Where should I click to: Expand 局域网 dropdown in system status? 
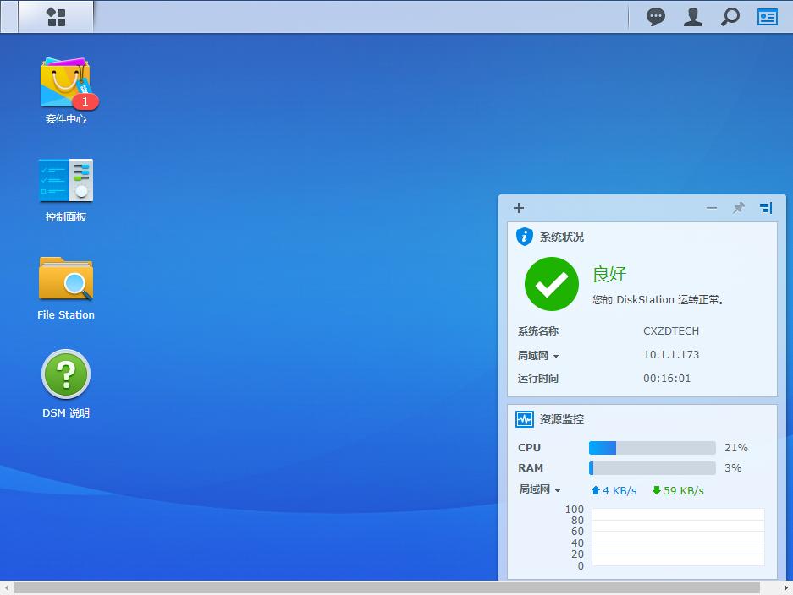pos(538,356)
